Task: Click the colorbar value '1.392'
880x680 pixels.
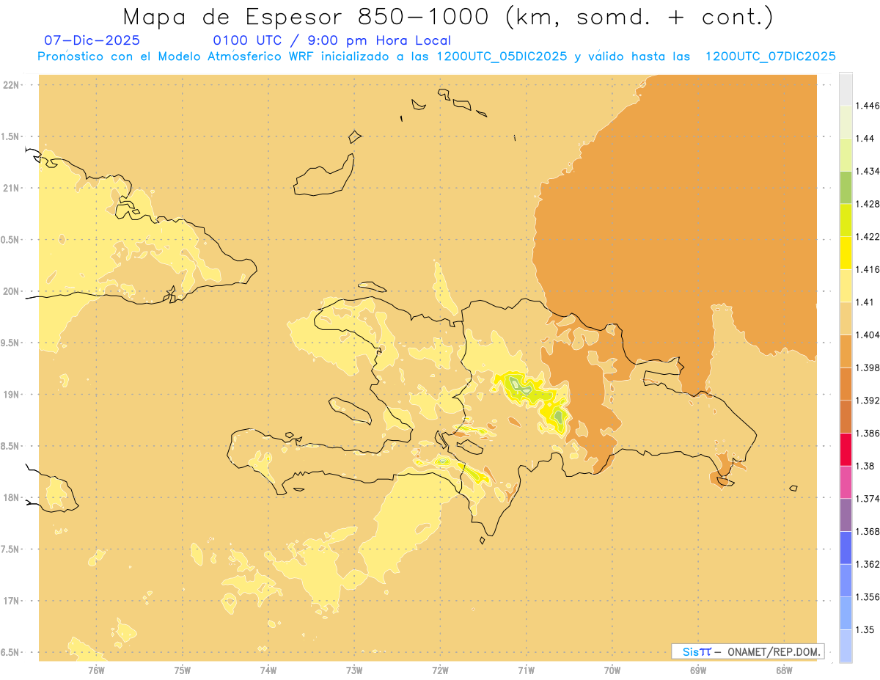Action: coord(868,401)
